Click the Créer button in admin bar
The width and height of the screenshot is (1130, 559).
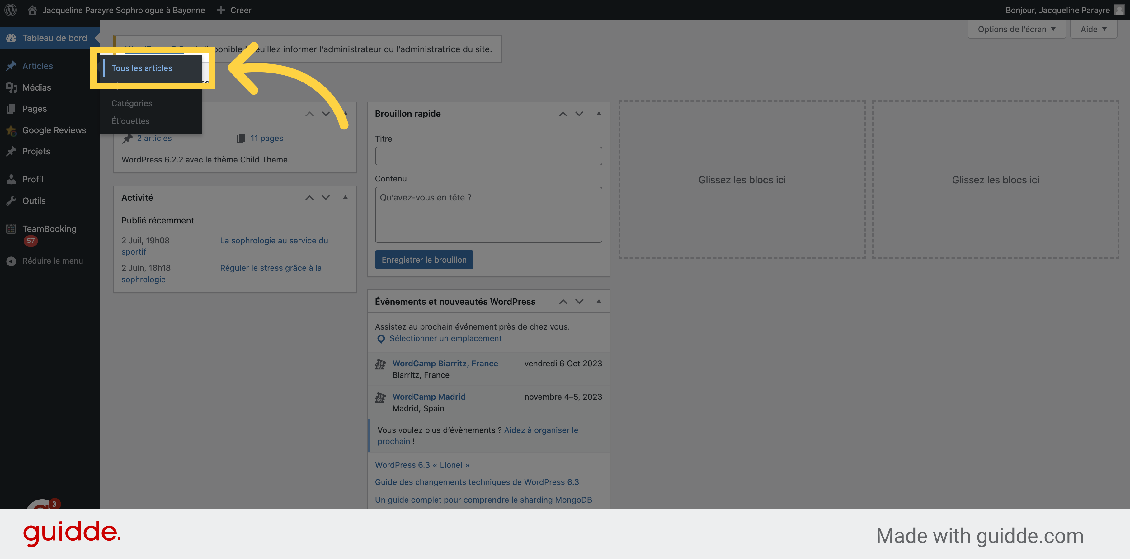(x=234, y=10)
